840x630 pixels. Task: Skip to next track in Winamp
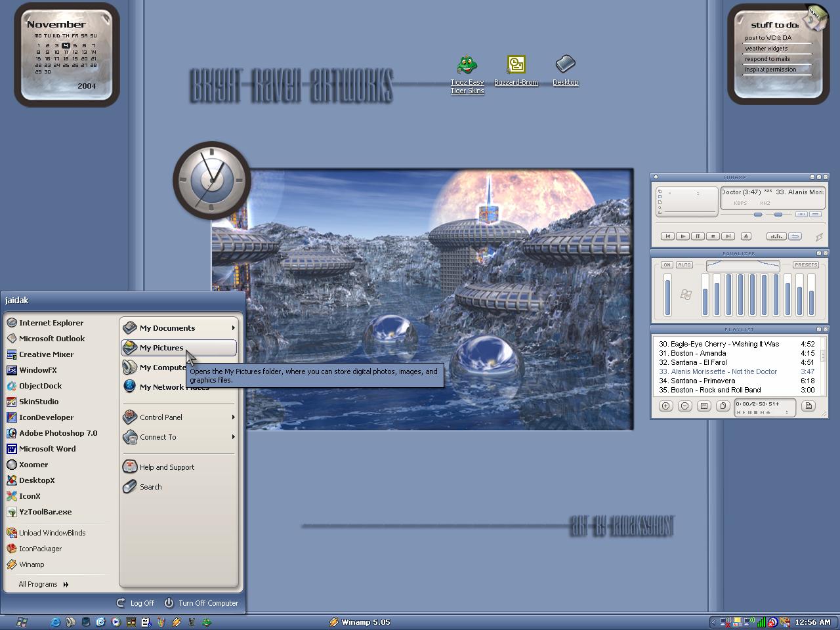pos(728,236)
